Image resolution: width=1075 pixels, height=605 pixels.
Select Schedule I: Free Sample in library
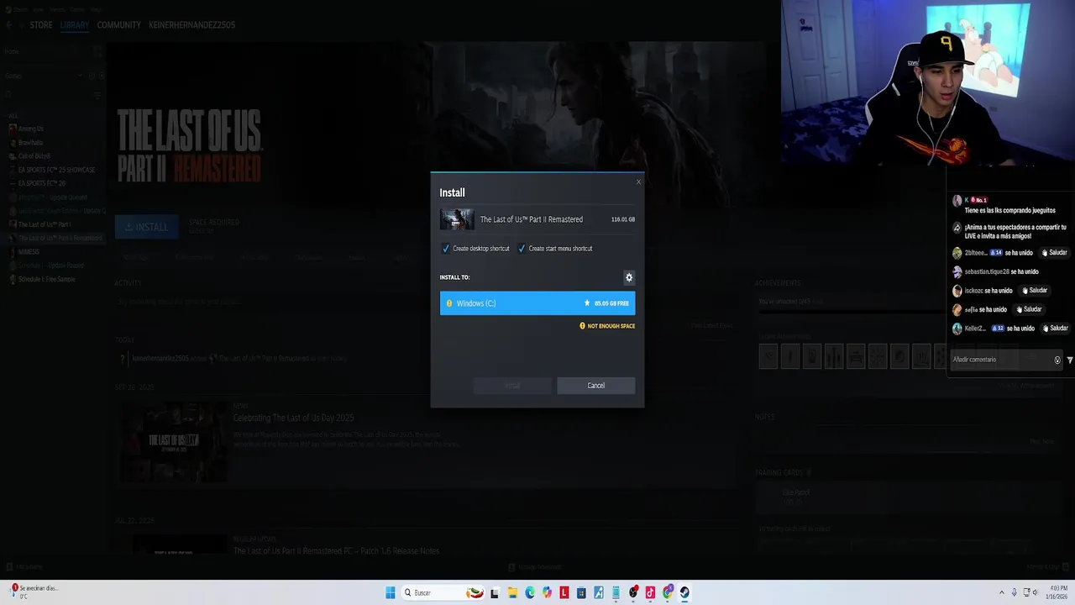click(x=46, y=279)
